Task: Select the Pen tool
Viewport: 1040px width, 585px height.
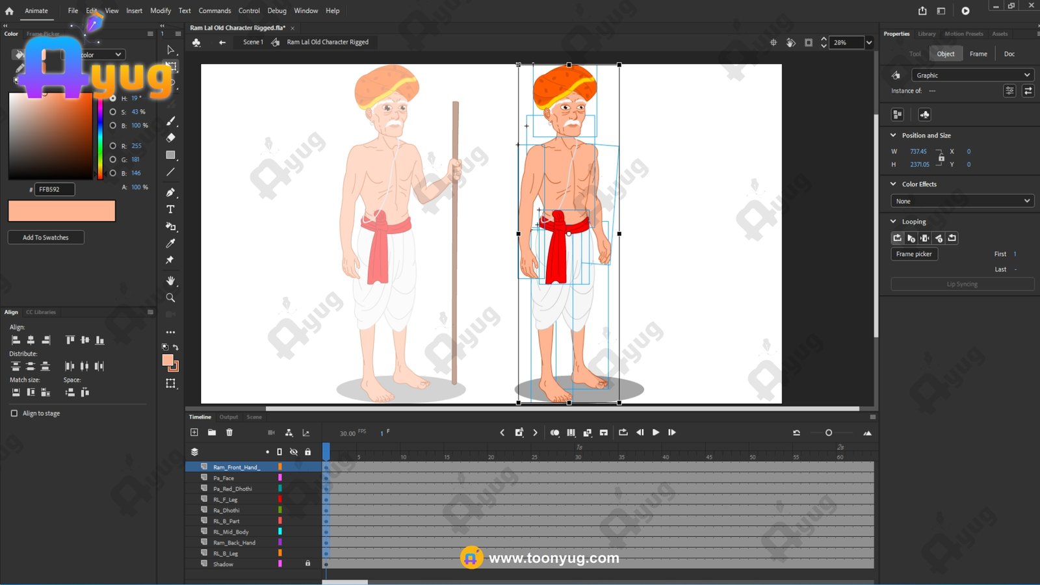Action: point(170,192)
